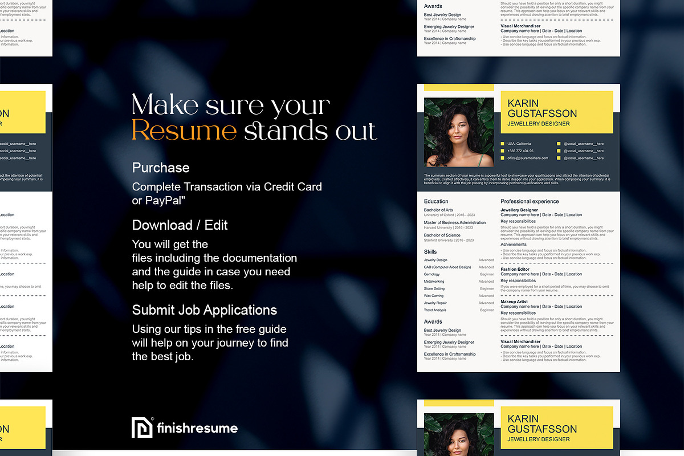Click the 'Make sure your' headline line

pyautogui.click(x=231, y=105)
